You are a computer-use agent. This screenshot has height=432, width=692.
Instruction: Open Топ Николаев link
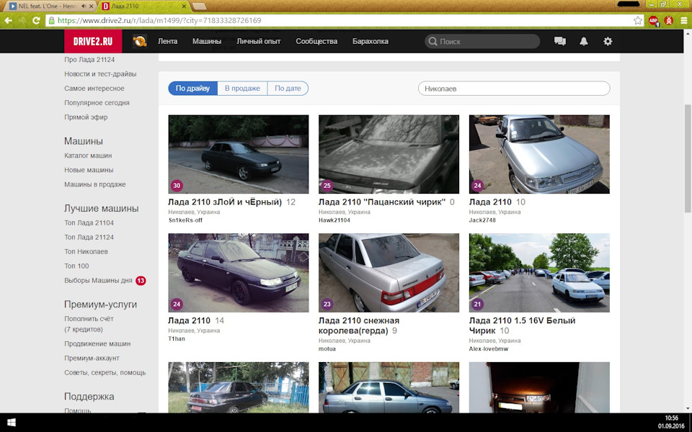click(86, 252)
